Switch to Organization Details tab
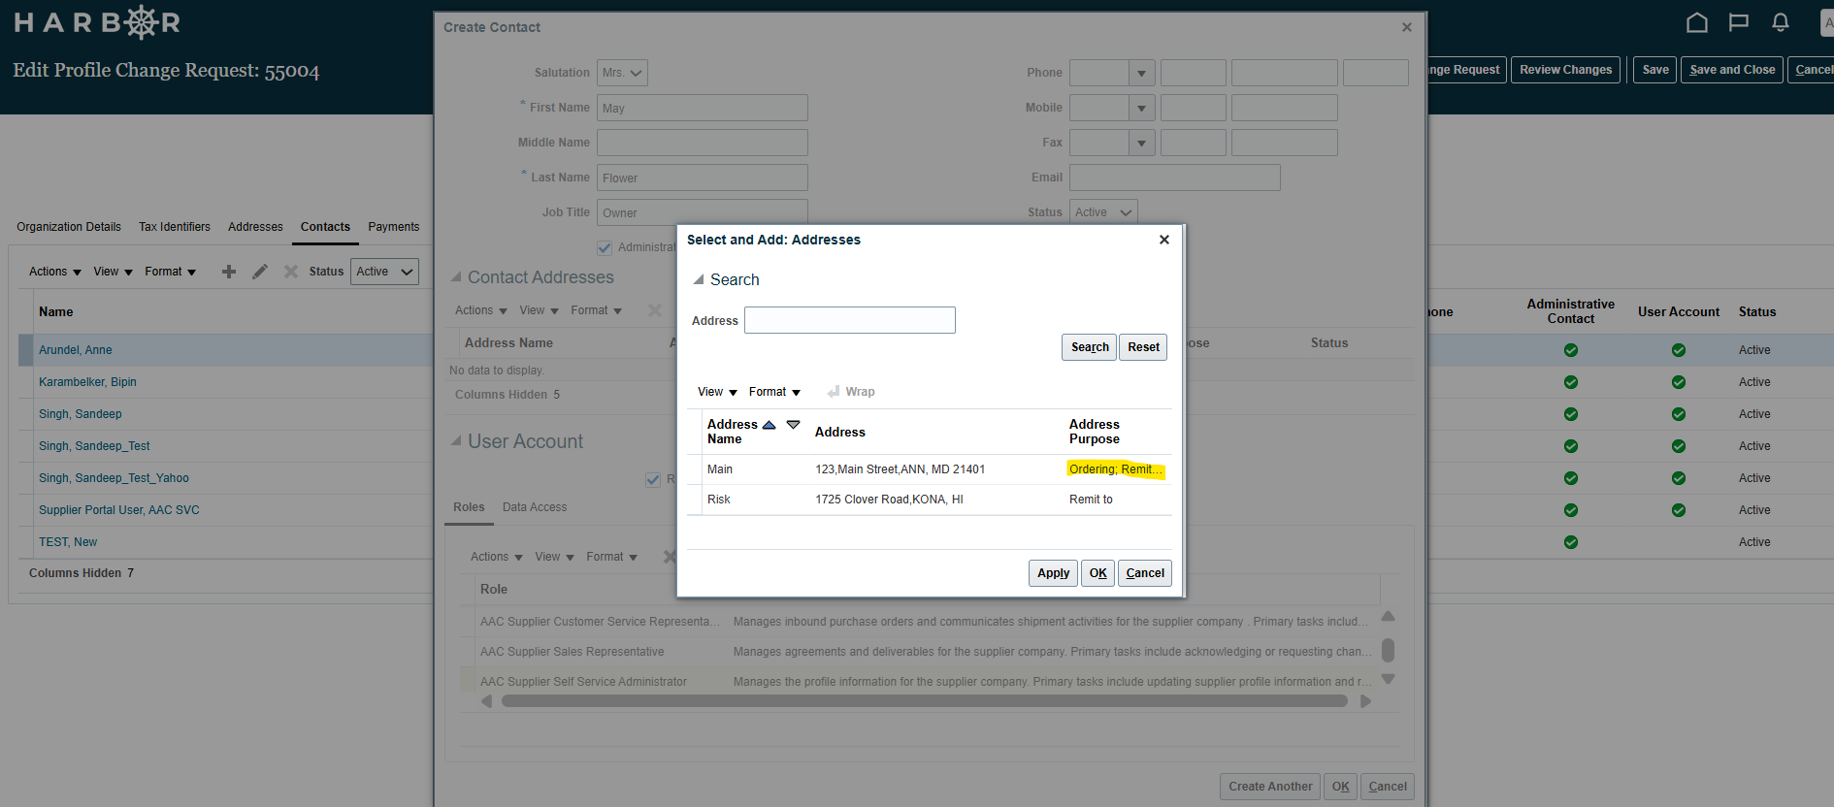 (69, 227)
